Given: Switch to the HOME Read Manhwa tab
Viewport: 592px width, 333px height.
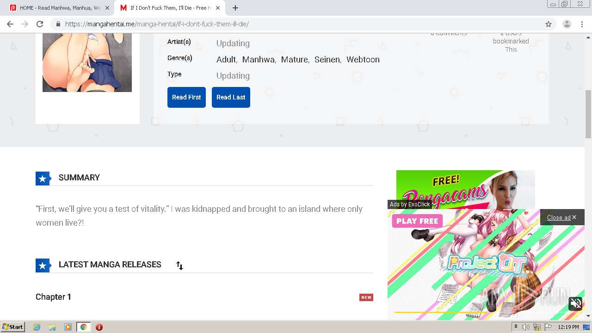Looking at the screenshot, I should point(59,8).
